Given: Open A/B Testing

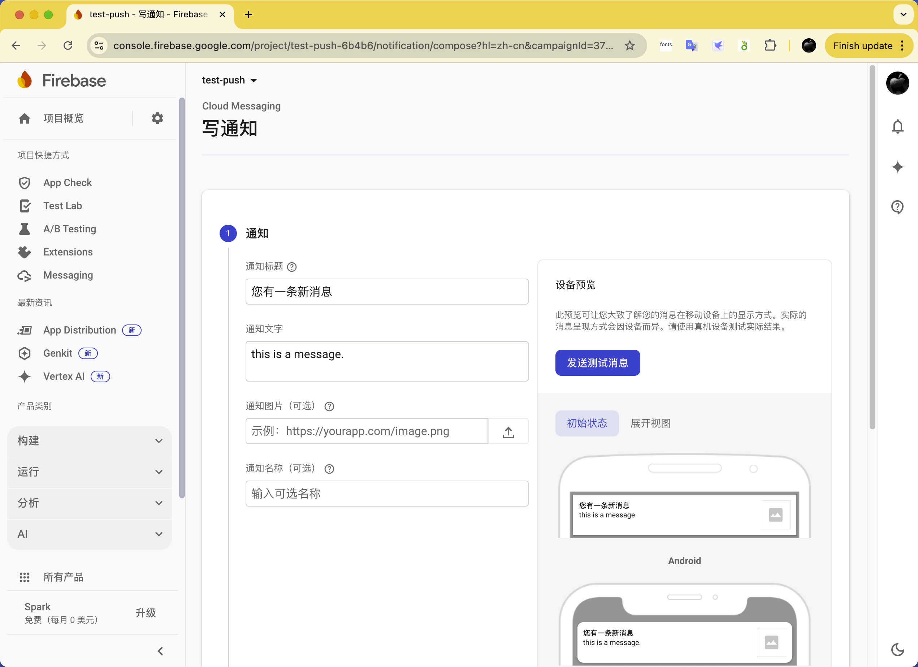Looking at the screenshot, I should pos(69,229).
